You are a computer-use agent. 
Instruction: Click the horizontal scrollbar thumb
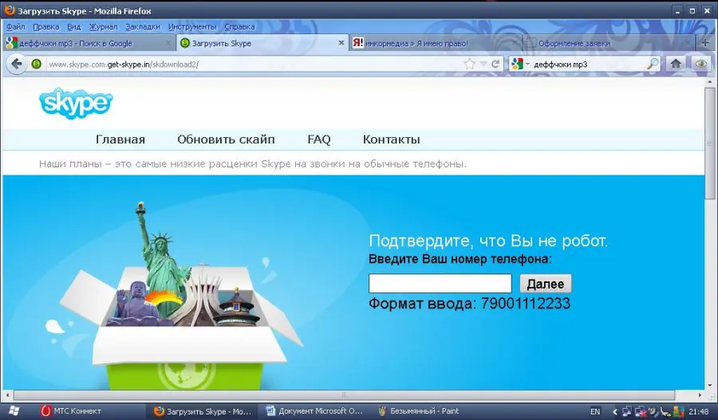(x=344, y=394)
